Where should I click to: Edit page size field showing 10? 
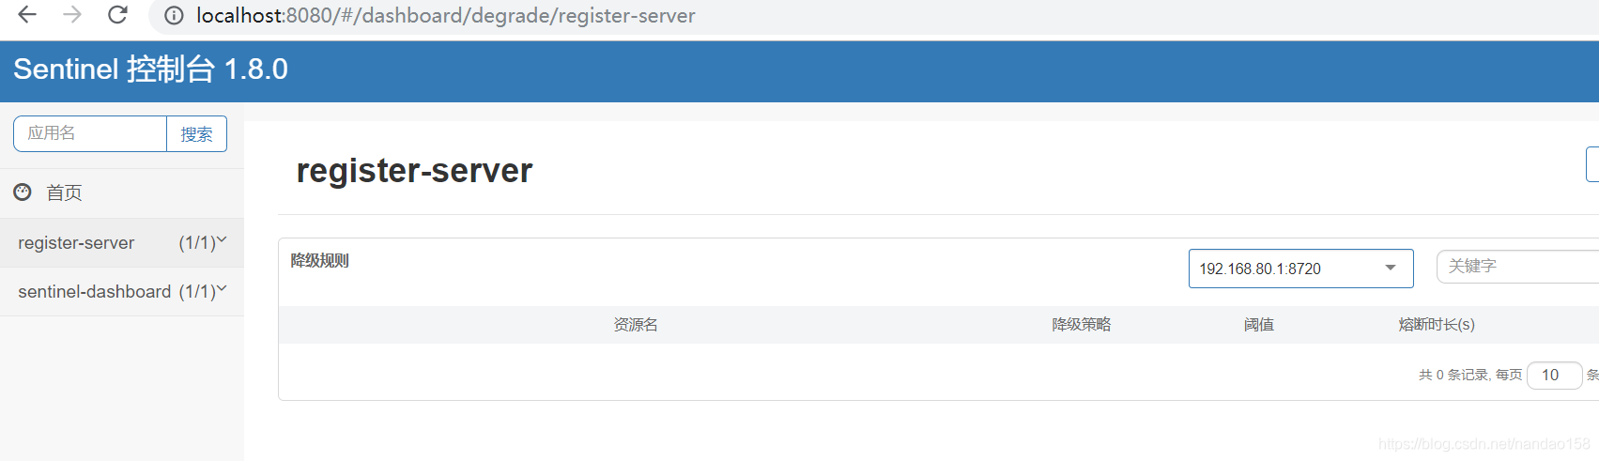[1555, 375]
